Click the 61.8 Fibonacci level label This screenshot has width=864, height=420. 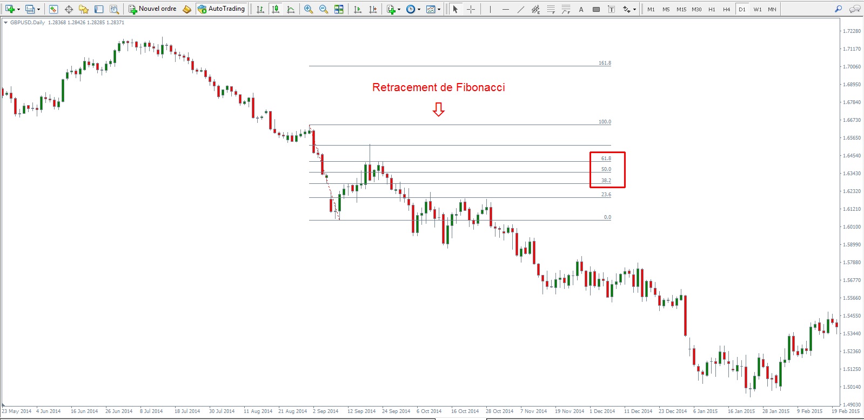(x=606, y=159)
